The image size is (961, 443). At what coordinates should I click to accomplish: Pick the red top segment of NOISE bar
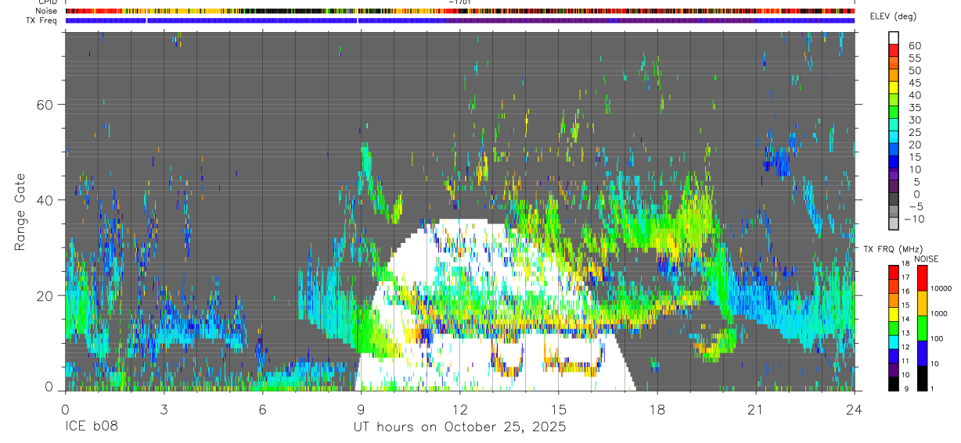click(x=922, y=278)
